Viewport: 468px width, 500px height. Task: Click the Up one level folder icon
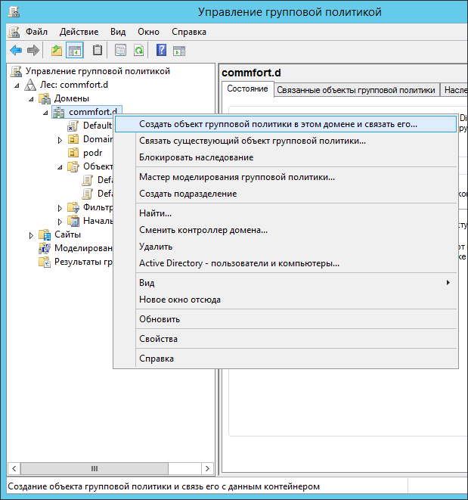coord(56,51)
